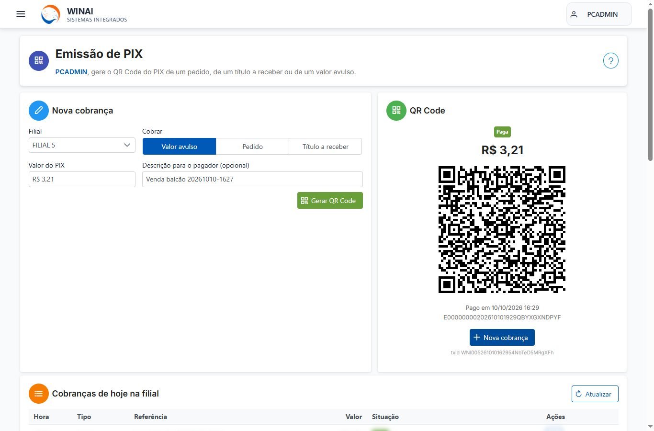Click the Pago em 10/10/2026 16:29 text
The width and height of the screenshot is (654, 431).
pos(502,308)
